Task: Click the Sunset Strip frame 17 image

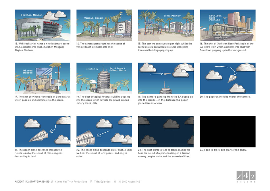Action: [42, 78]
